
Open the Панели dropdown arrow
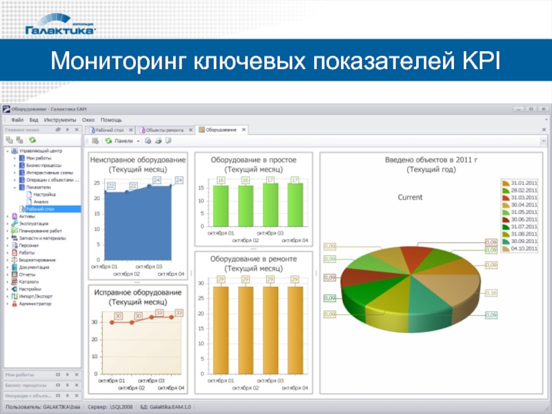click(138, 141)
